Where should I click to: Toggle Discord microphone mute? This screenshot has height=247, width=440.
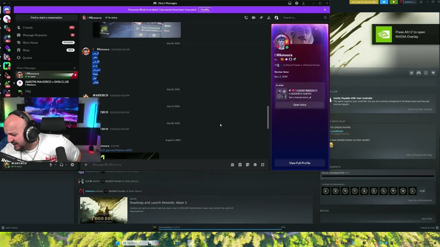pyautogui.click(x=51, y=165)
